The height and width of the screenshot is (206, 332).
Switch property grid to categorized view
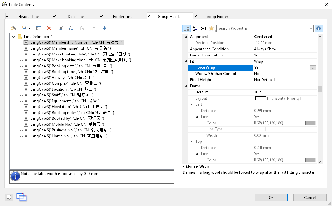(186, 28)
